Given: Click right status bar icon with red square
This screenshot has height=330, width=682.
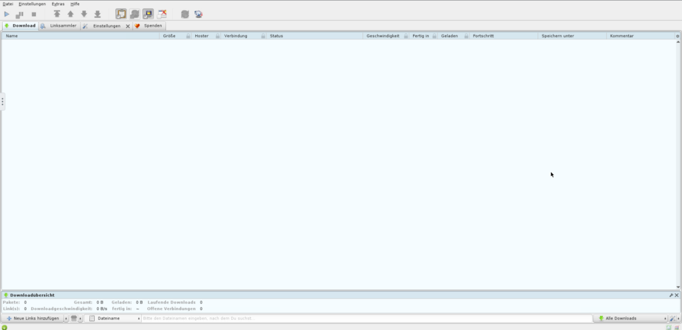Looking at the screenshot, I should (x=677, y=327).
